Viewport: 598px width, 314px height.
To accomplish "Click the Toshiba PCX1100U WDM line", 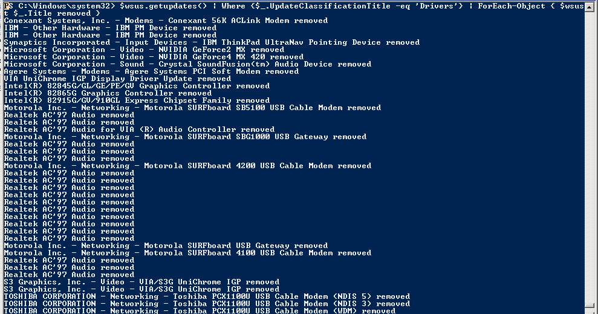I will [x=200, y=310].
